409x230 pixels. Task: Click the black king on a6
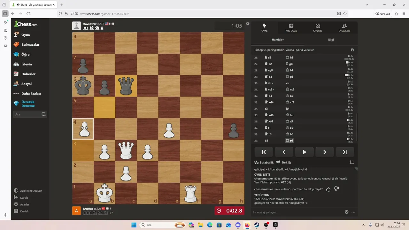click(83, 86)
